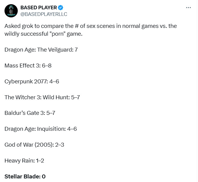Click the Dragon Age: Inquisition line

tap(41, 129)
